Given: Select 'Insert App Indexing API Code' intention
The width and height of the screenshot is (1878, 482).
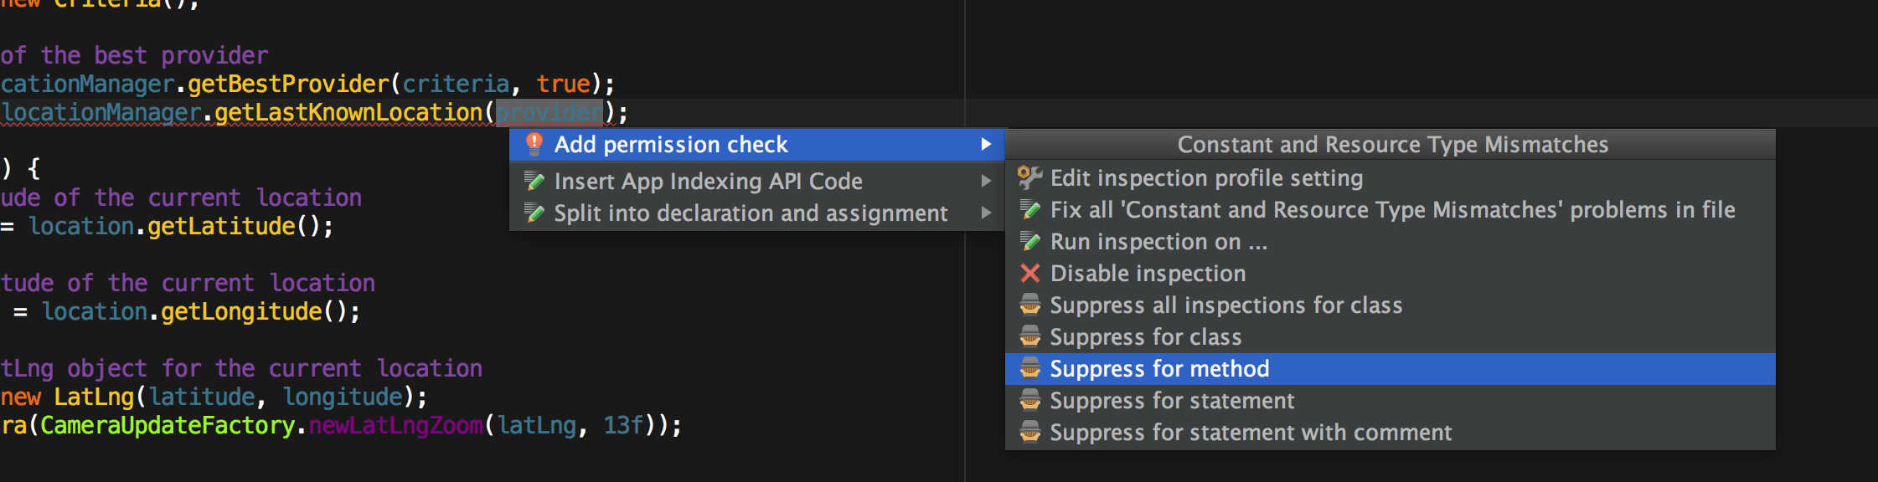Looking at the screenshot, I should (756, 181).
